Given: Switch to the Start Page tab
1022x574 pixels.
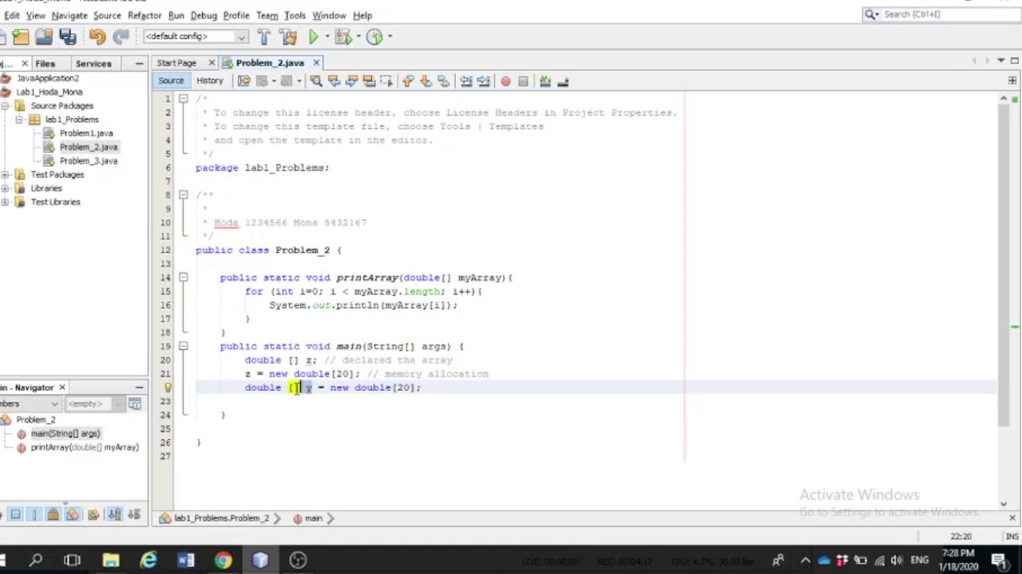Looking at the screenshot, I should 176,63.
